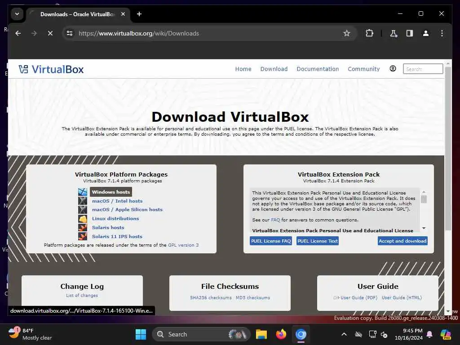Click the macOS / Intel hosts link
The width and height of the screenshot is (460, 345).
tap(117, 201)
